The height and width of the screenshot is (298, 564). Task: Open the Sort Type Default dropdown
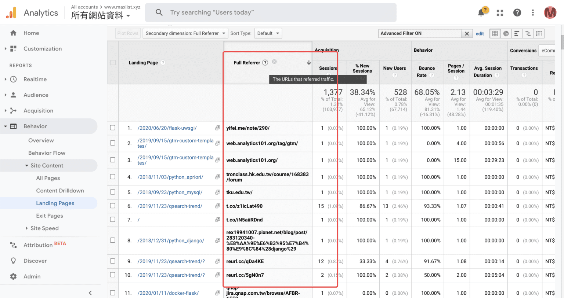point(268,33)
